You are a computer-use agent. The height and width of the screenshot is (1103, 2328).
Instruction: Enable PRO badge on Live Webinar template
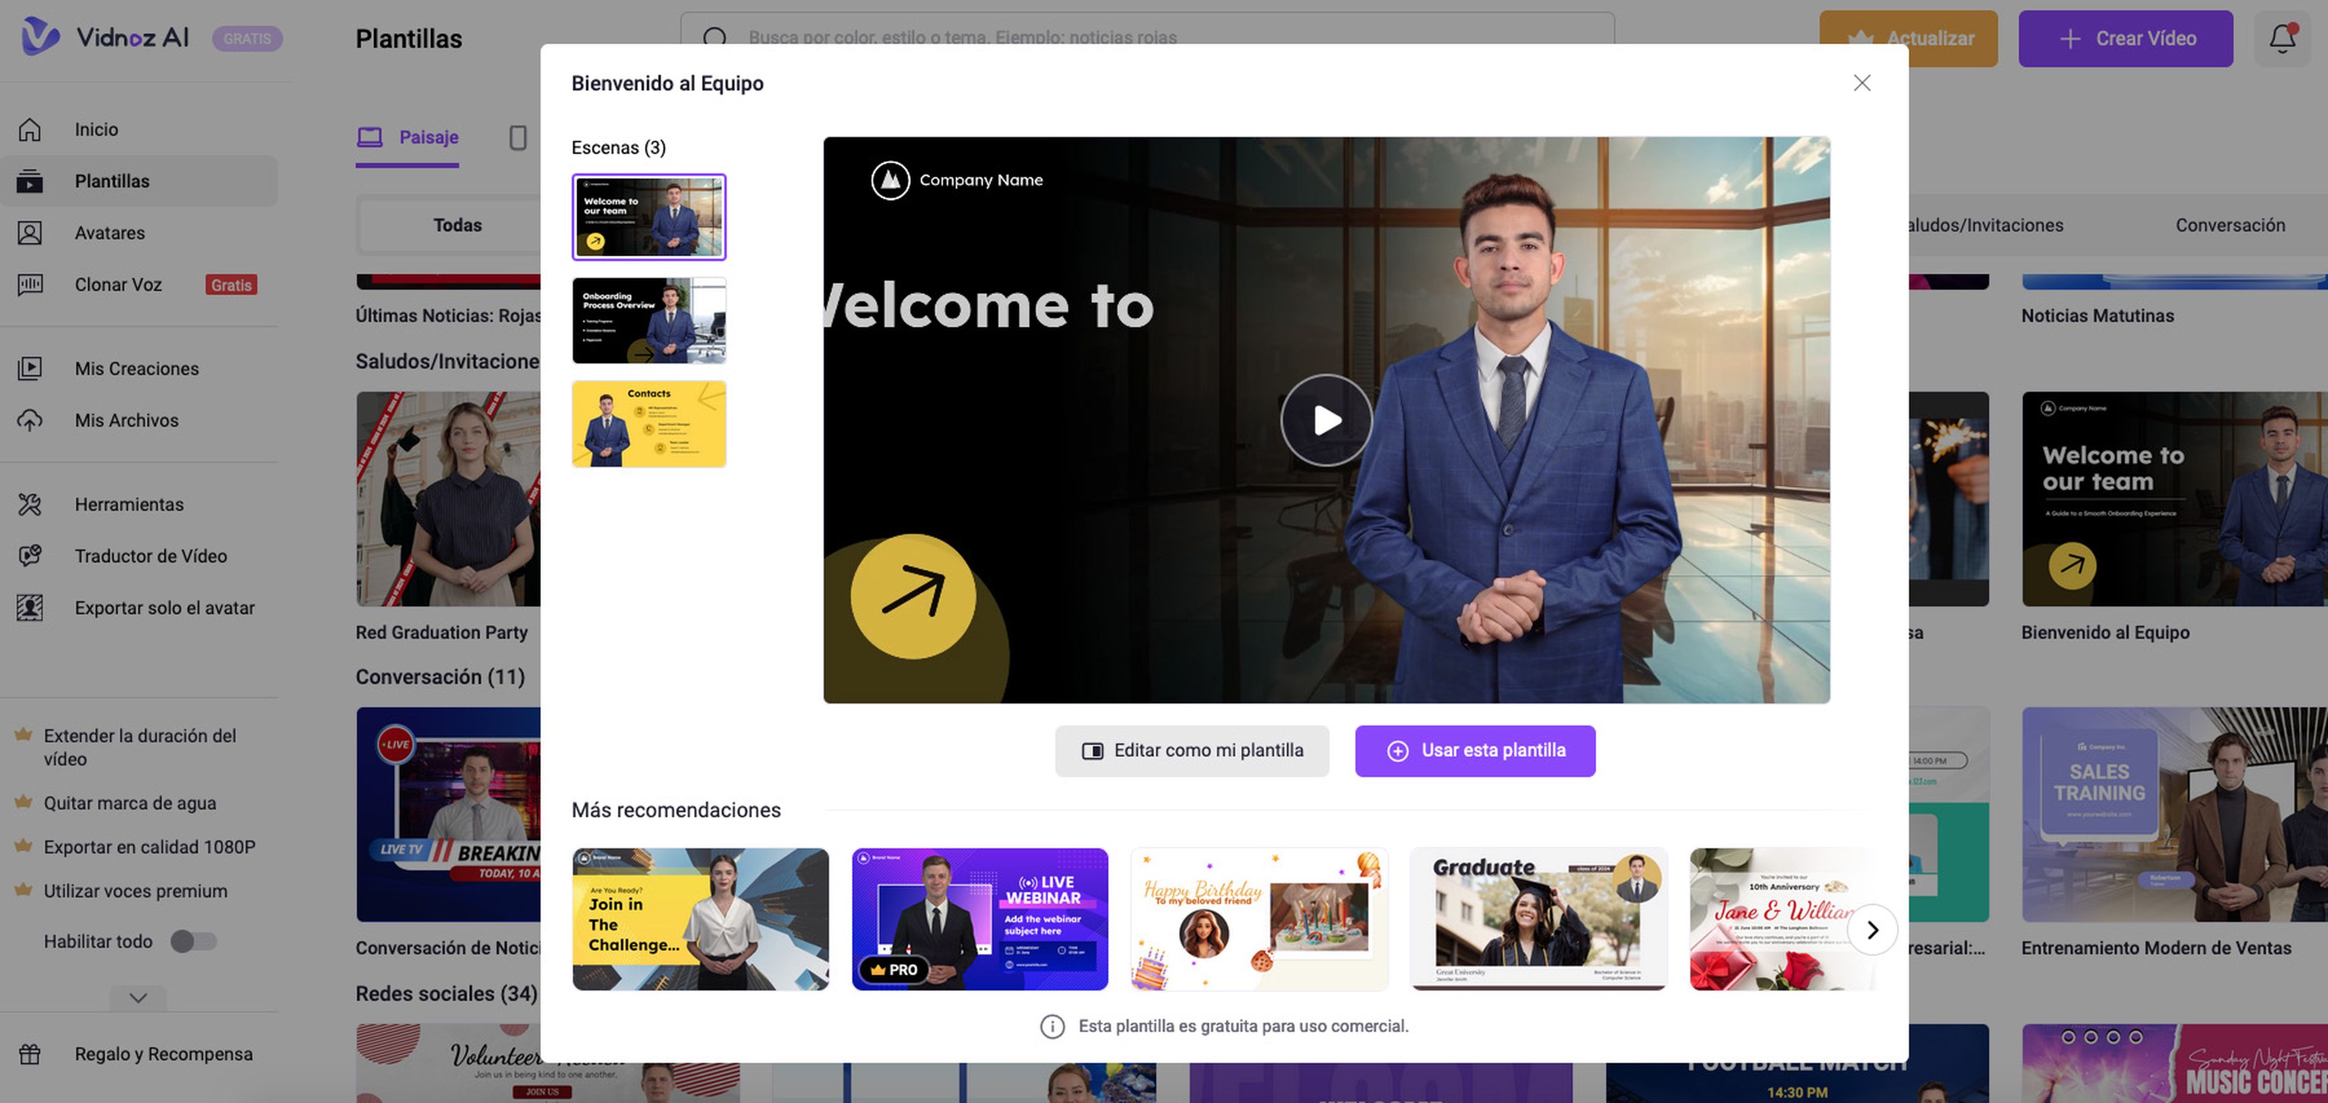tap(894, 971)
